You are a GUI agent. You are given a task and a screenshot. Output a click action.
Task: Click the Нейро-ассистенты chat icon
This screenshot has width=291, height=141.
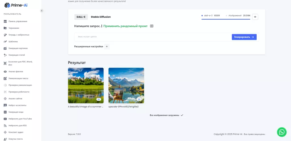(5, 105)
